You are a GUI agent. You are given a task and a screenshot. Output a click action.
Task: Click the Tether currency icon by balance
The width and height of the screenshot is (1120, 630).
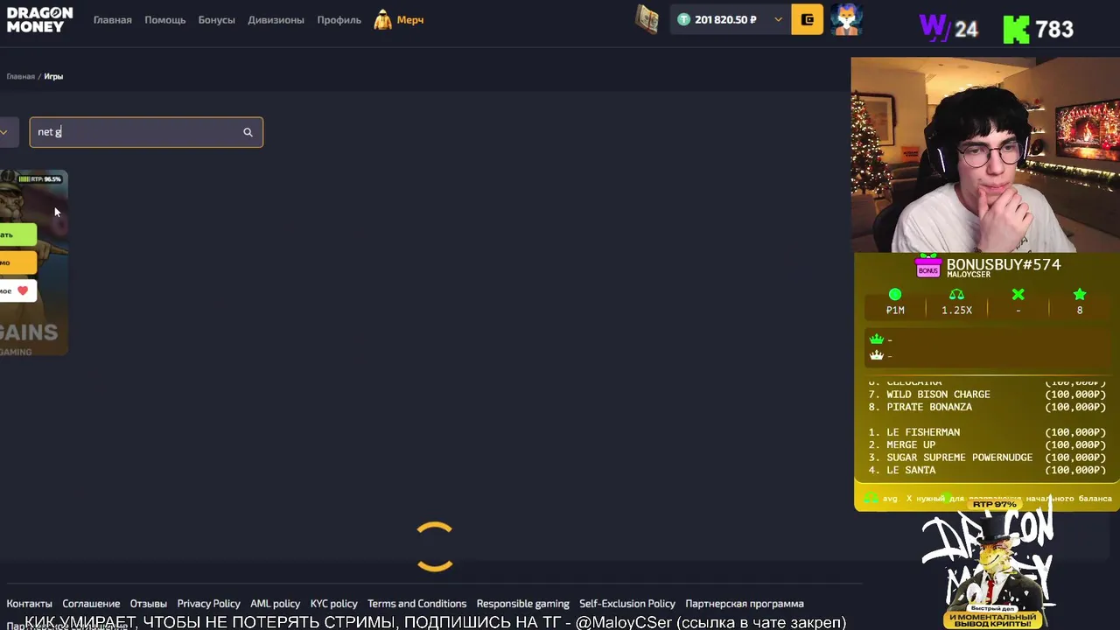coord(683,19)
